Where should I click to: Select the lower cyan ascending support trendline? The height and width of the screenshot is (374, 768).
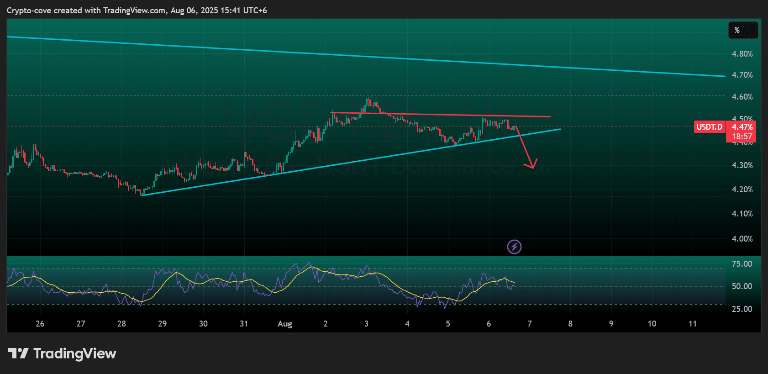(x=352, y=162)
